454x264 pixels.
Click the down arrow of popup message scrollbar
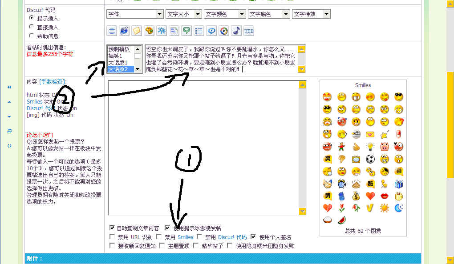click(302, 69)
